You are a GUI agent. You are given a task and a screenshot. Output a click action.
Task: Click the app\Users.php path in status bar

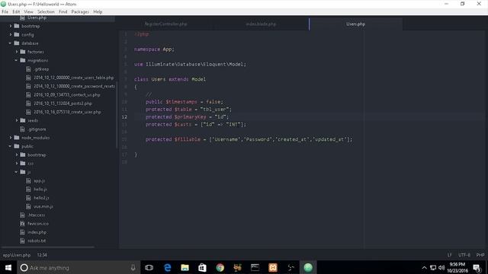[17, 255]
